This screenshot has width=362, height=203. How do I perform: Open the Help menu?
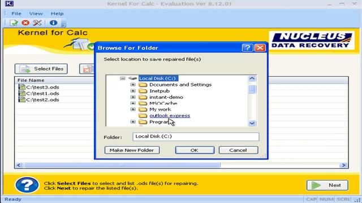click(x=57, y=14)
